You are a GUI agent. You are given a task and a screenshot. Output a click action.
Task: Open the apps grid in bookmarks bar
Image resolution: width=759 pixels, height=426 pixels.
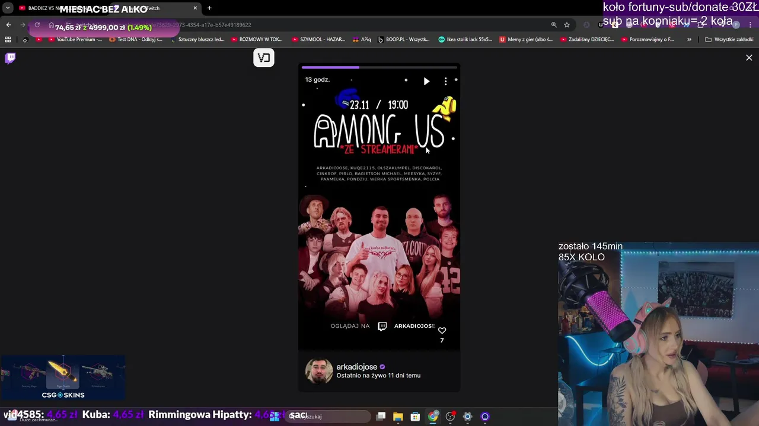8,40
